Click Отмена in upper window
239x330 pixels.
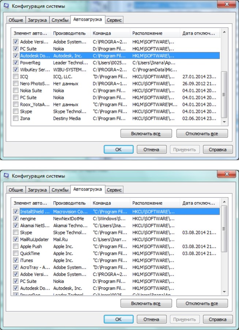point(152,150)
